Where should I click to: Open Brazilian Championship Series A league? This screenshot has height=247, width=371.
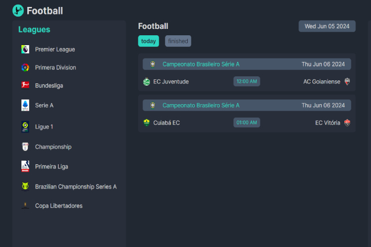[x=75, y=186]
